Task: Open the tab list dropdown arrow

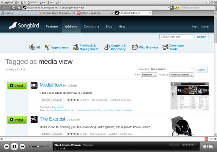Action: [x=215, y=13]
